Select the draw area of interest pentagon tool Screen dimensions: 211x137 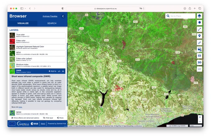tap(200, 22)
